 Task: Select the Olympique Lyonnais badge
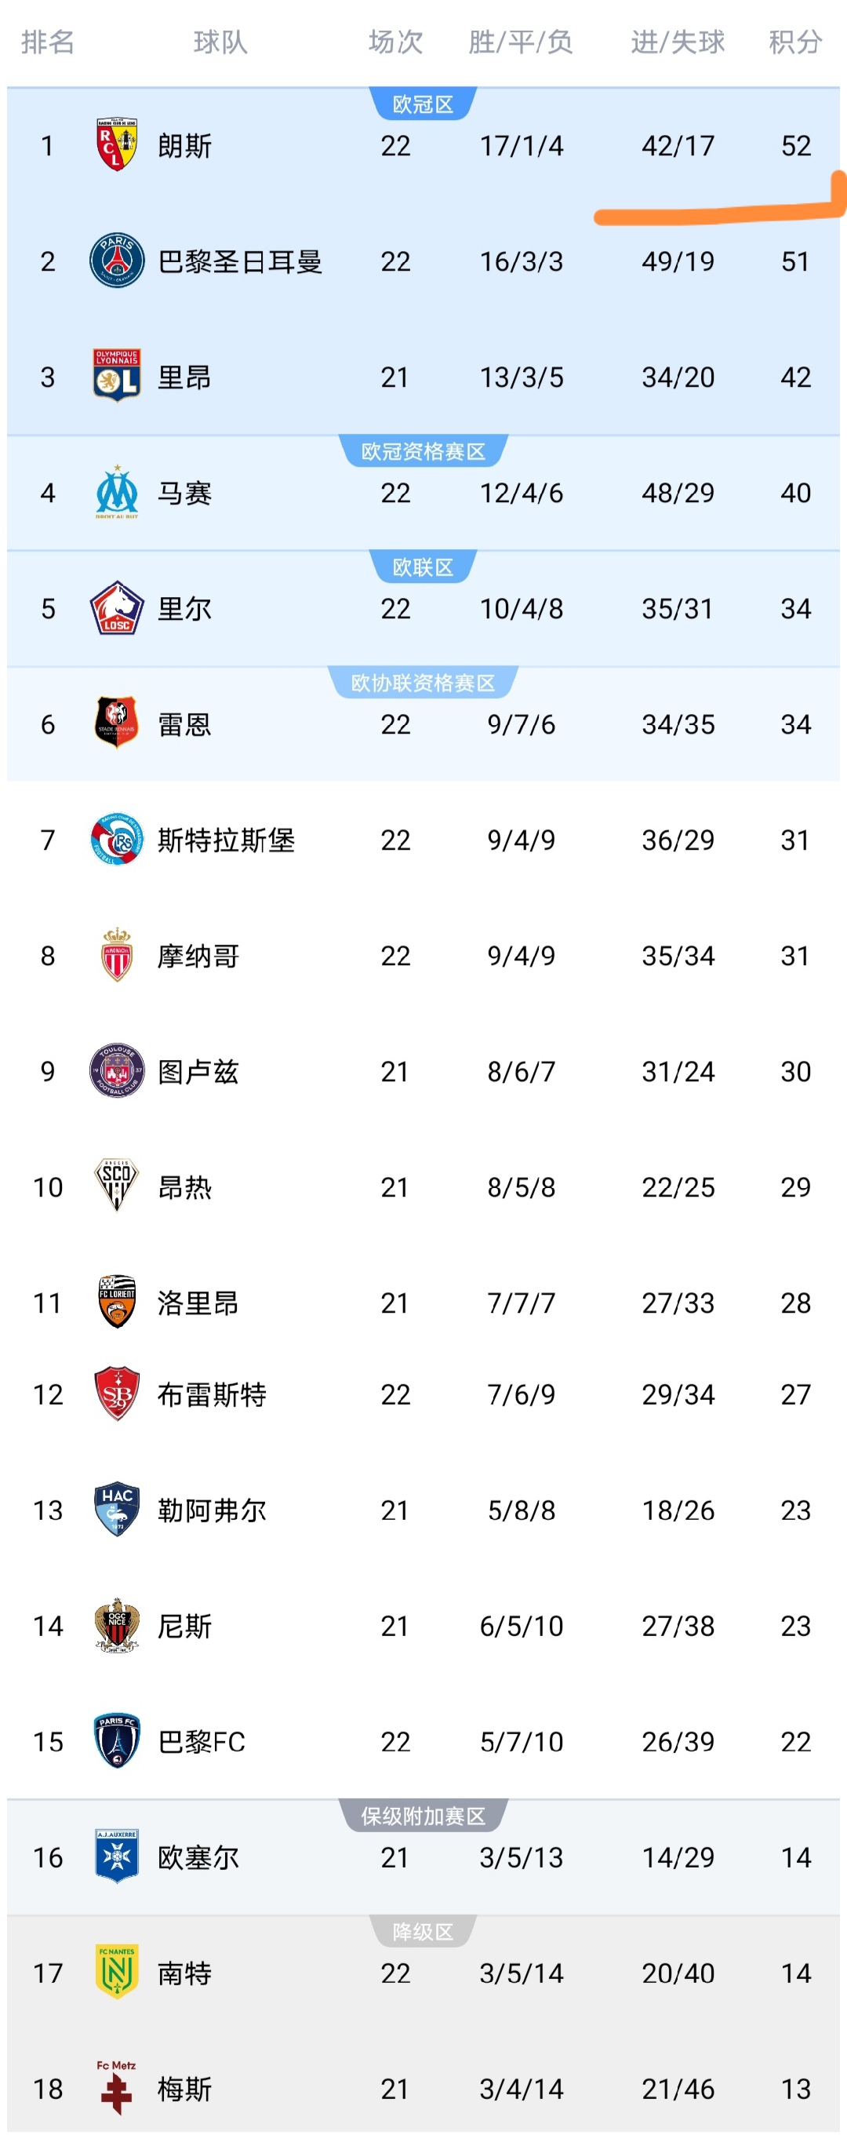pyautogui.click(x=117, y=376)
